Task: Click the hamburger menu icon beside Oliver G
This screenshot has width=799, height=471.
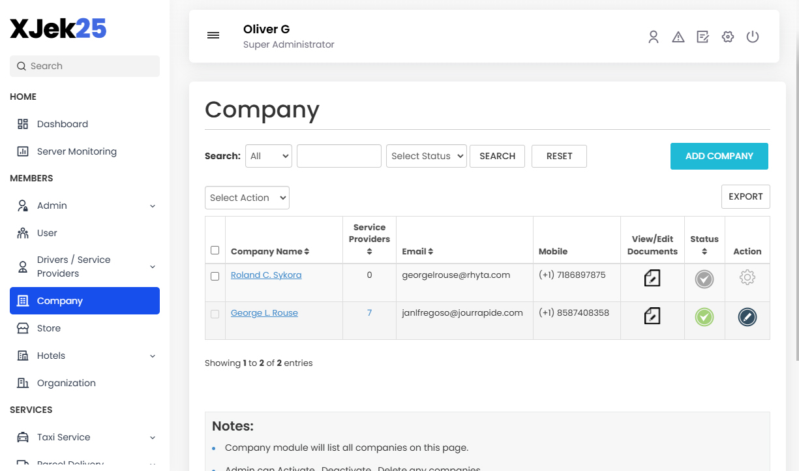Action: coord(213,35)
